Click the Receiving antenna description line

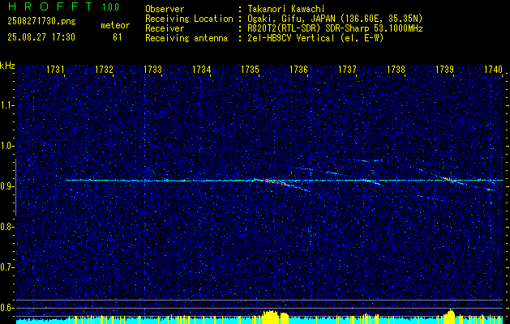point(264,38)
